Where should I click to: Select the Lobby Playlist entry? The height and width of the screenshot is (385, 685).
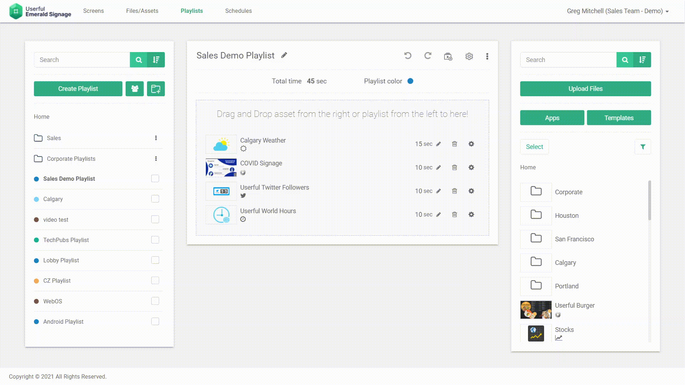61,261
